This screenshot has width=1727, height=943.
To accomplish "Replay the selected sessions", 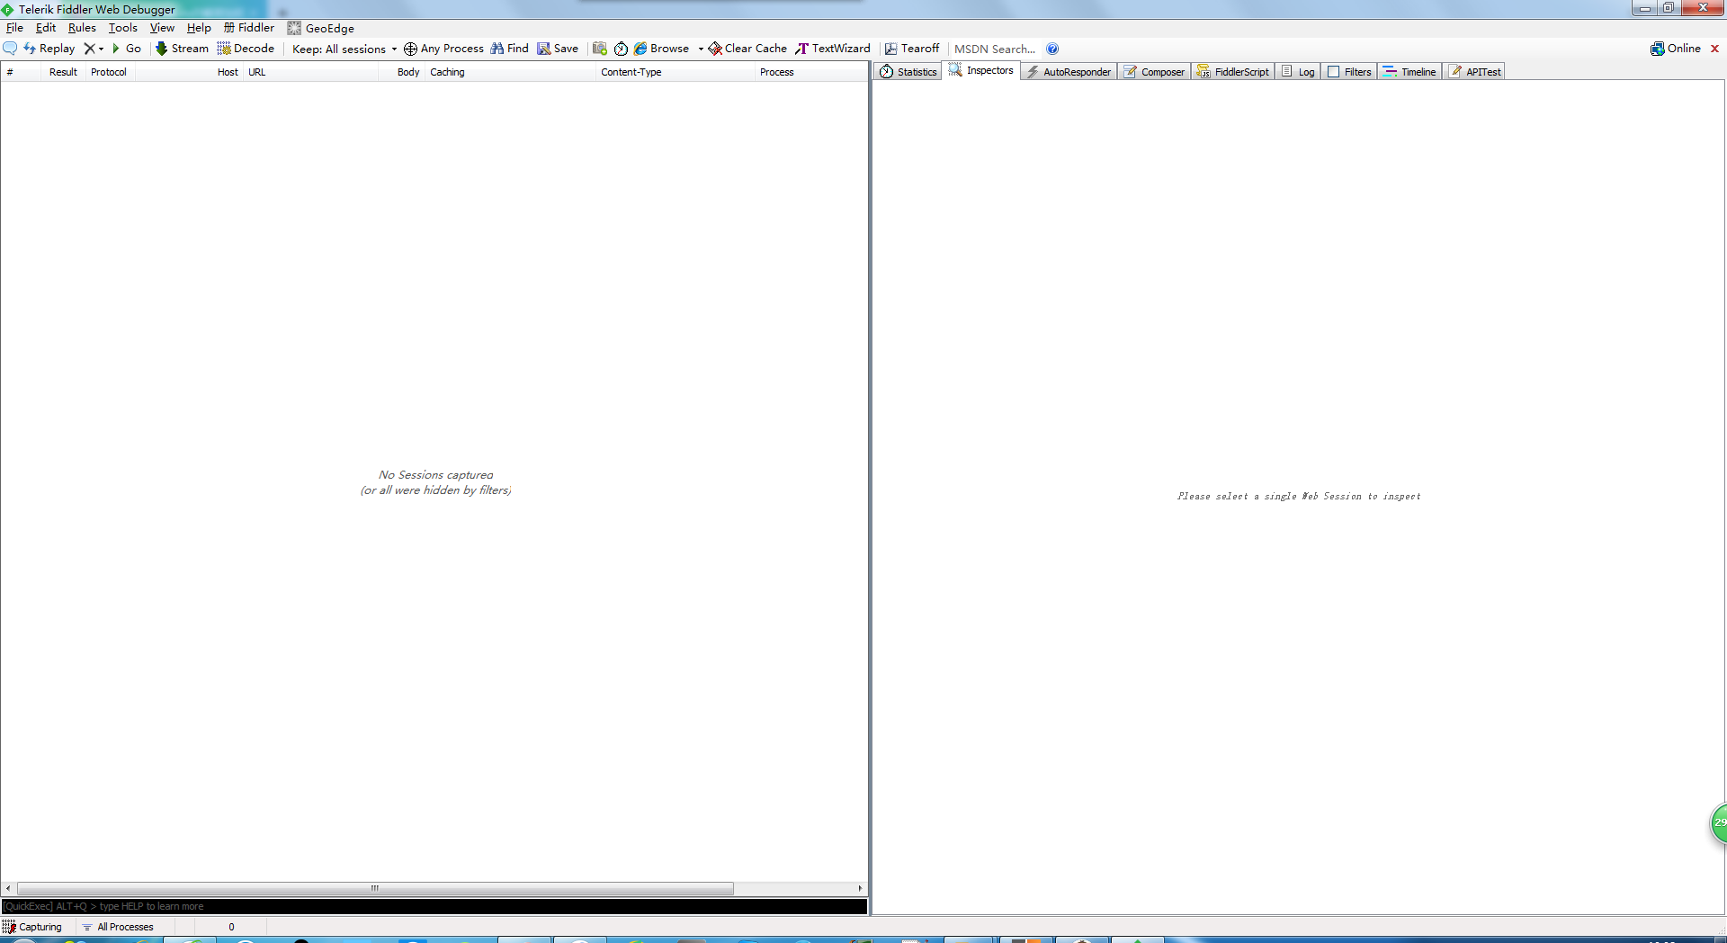I will click(49, 49).
